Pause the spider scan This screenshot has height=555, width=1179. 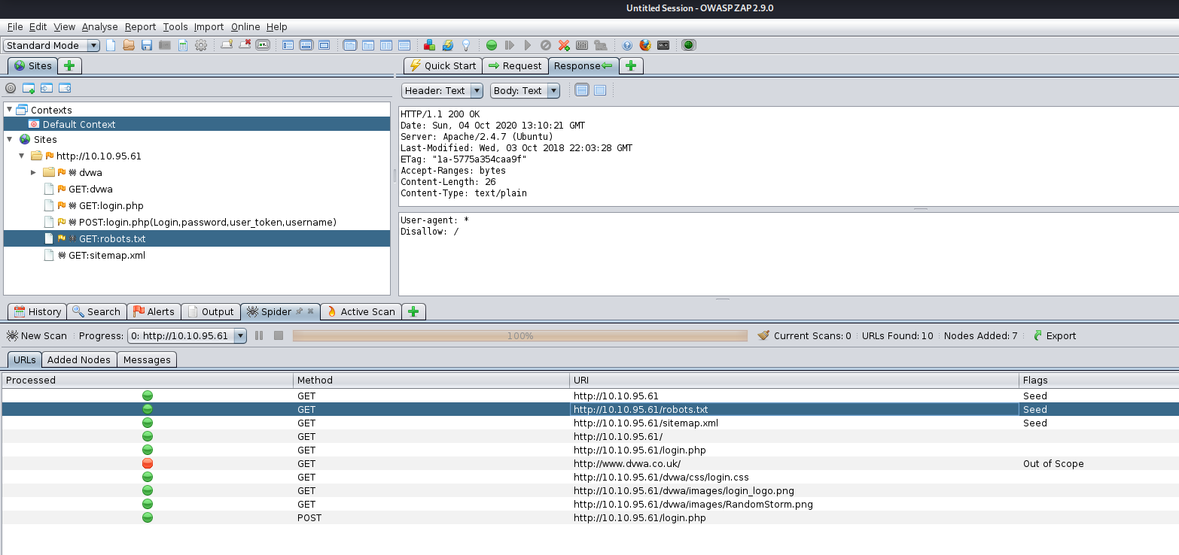point(259,335)
